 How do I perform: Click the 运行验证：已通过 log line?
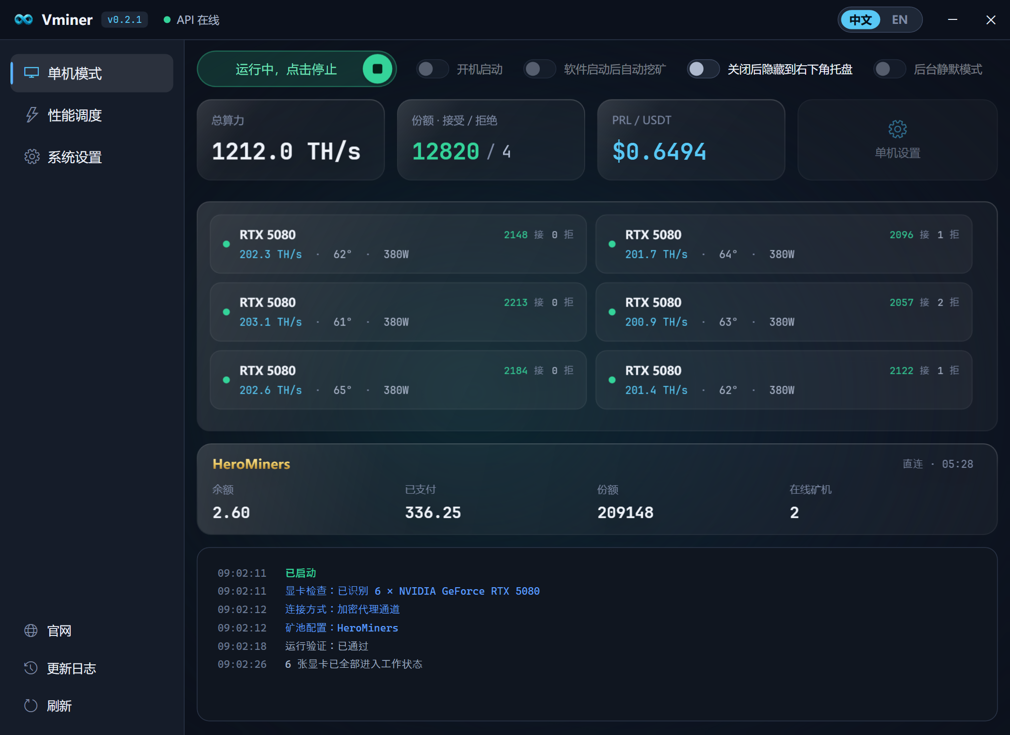327,646
